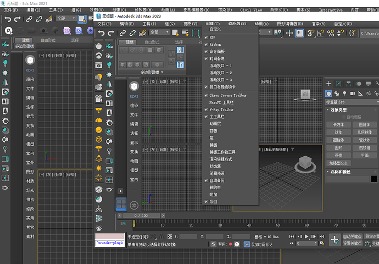Click the 3D Snaps Toggle icon
The height and width of the screenshot is (264, 379).
click(x=310, y=33)
